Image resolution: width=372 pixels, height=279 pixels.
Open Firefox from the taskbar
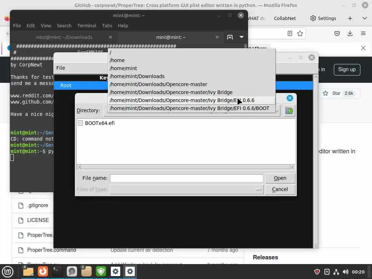[43, 271]
